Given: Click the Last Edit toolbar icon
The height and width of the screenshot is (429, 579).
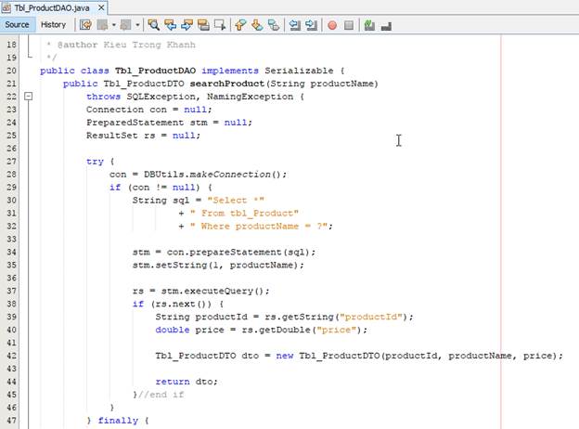Looking at the screenshot, I should tap(85, 25).
